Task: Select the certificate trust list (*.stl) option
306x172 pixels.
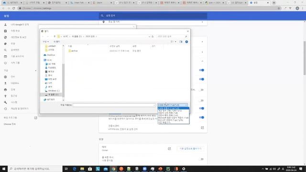Action: coord(173,113)
